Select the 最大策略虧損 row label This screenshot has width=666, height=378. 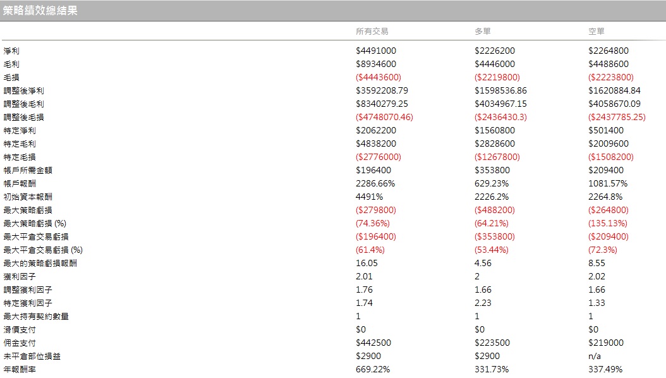coord(28,210)
